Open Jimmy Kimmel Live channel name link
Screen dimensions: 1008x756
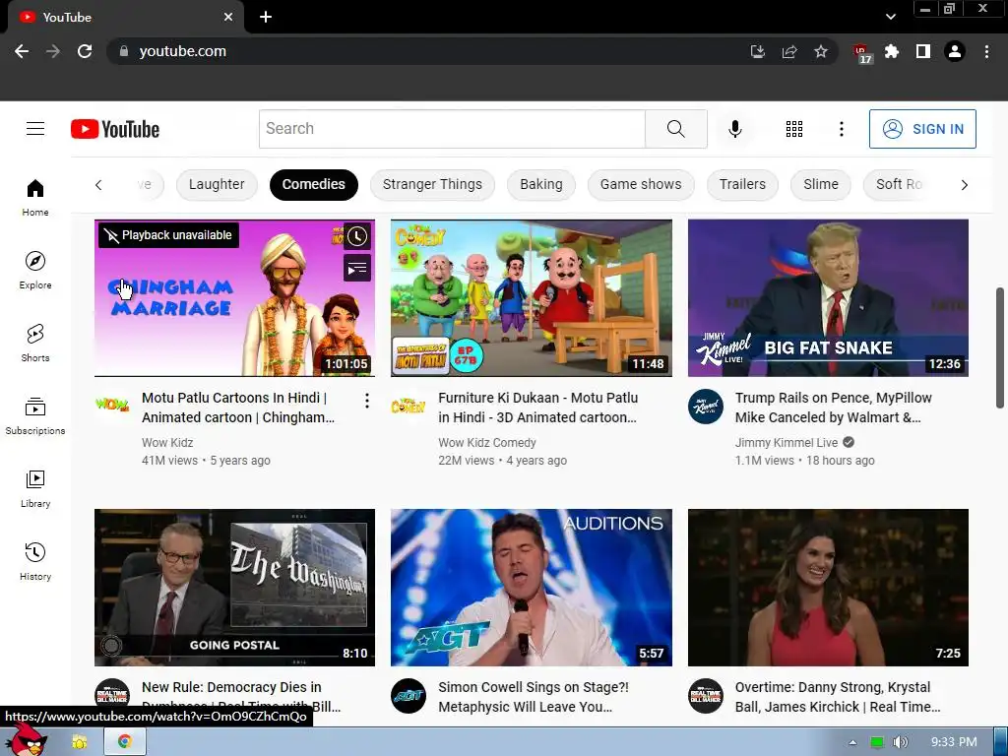pyautogui.click(x=787, y=442)
